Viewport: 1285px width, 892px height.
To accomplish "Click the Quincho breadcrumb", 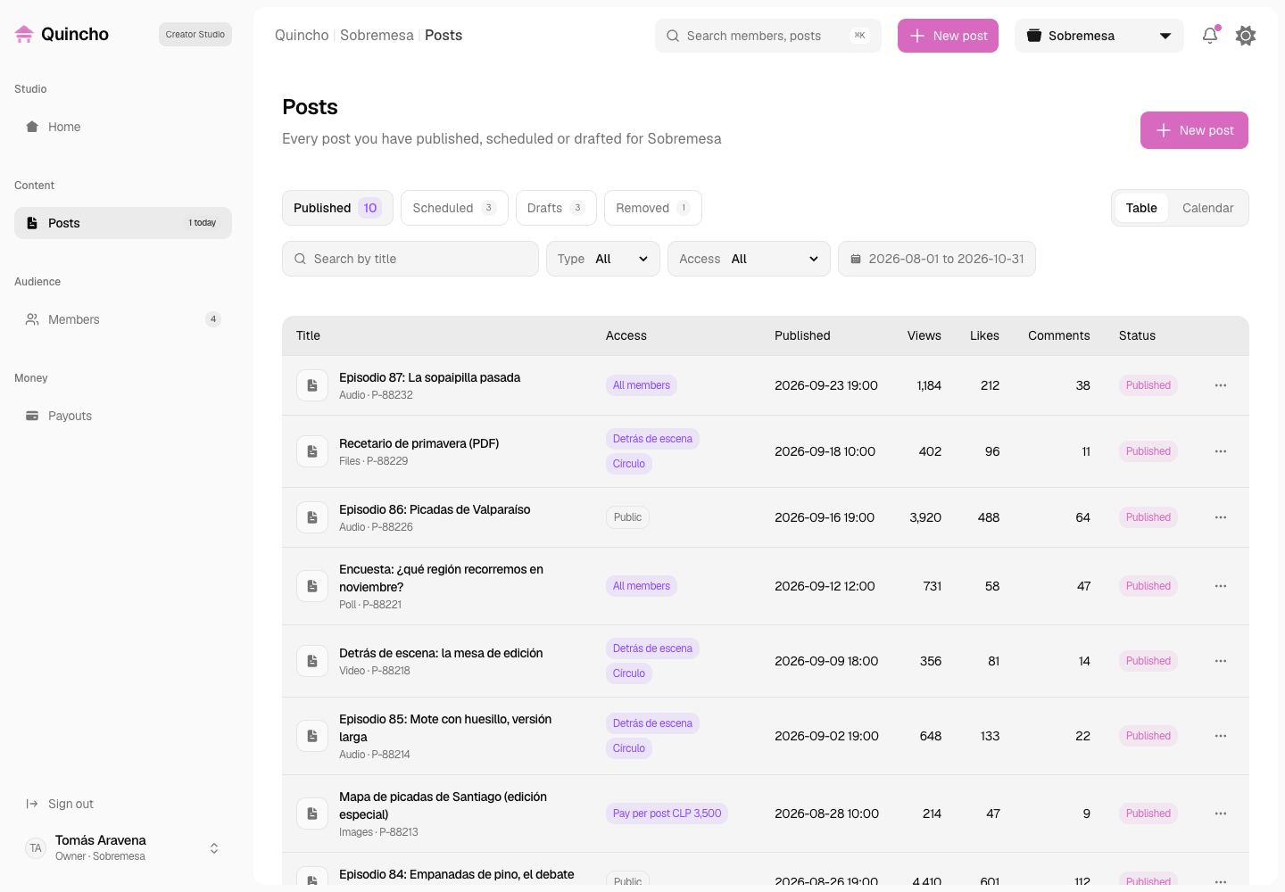I will point(302,36).
